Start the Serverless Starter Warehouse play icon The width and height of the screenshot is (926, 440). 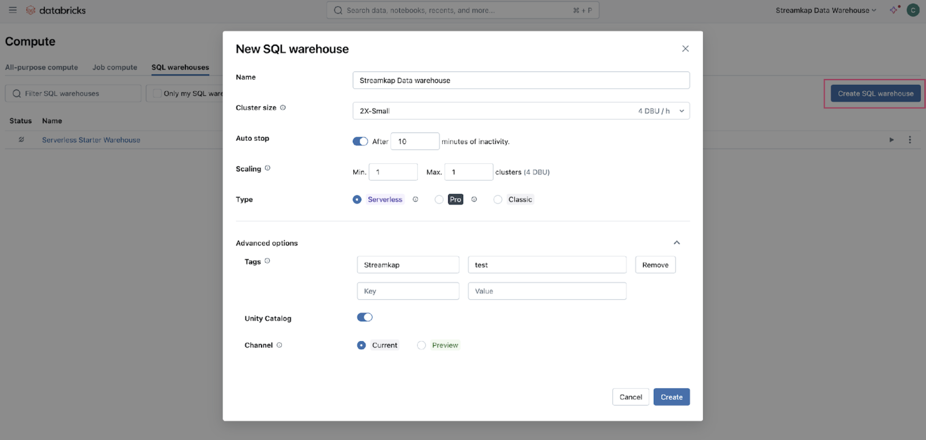892,140
